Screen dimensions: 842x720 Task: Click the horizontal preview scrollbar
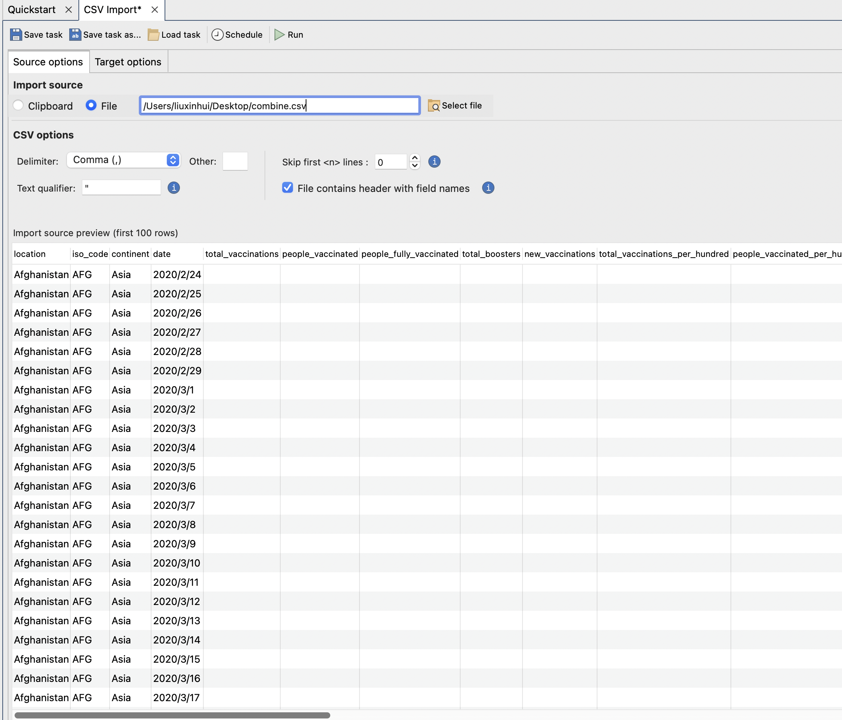(172, 715)
